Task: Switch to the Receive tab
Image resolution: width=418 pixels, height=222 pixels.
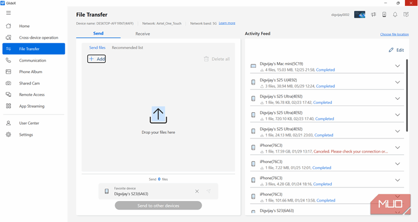Action: pyautogui.click(x=143, y=34)
